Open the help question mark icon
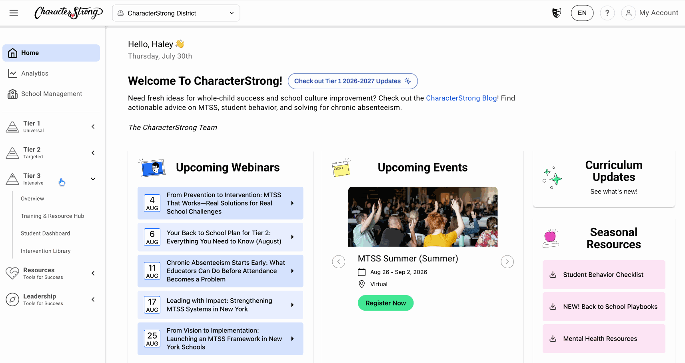Viewport: 685px width, 363px height. [607, 13]
